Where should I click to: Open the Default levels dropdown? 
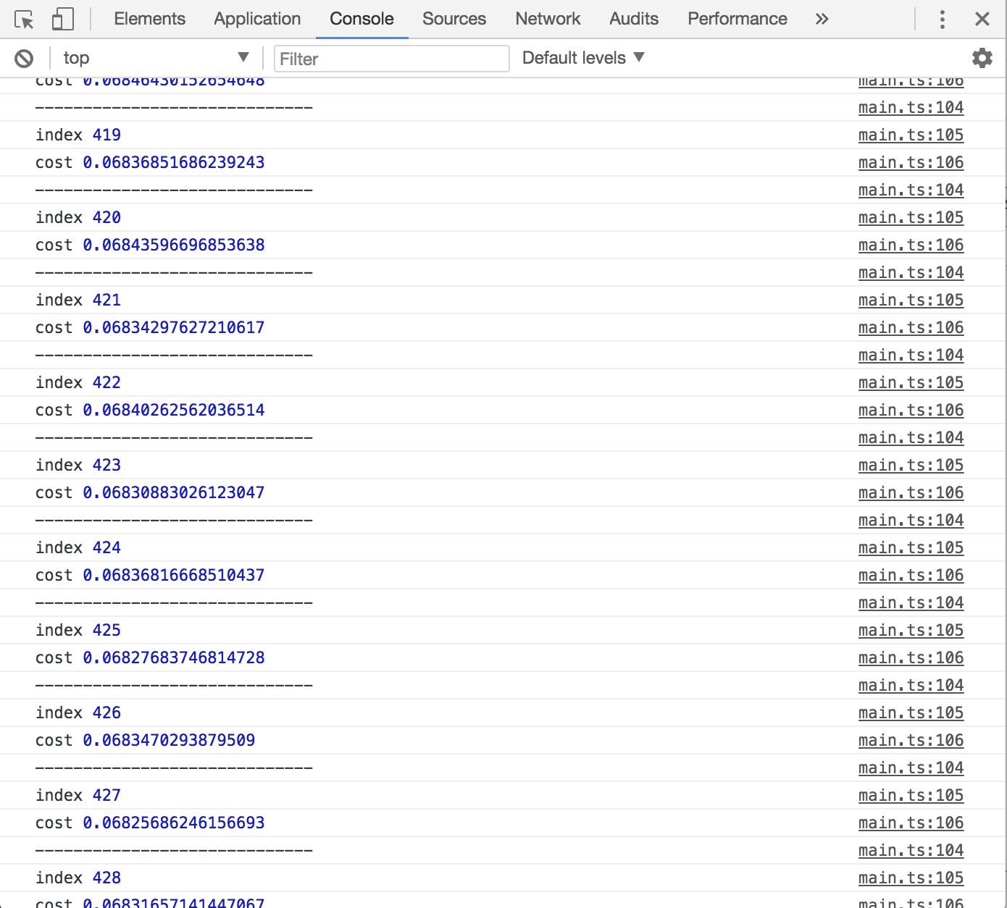point(582,57)
